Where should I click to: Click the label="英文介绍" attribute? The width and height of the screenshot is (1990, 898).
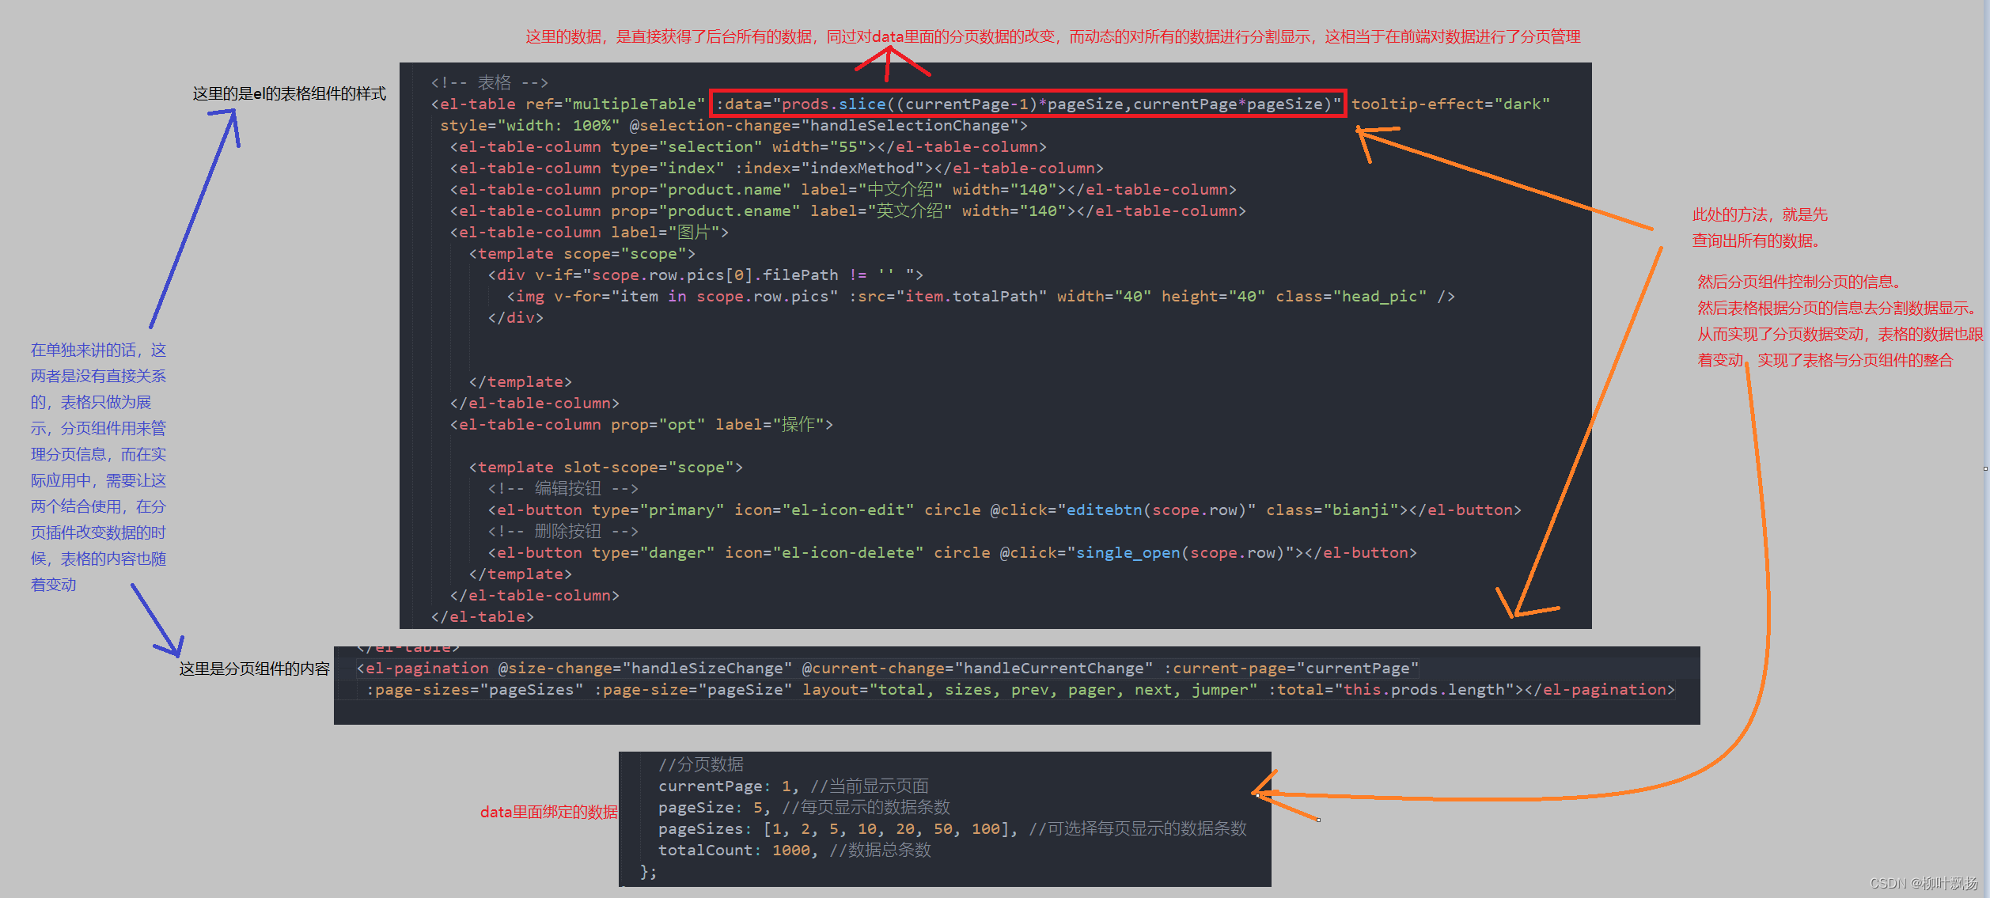click(x=881, y=210)
